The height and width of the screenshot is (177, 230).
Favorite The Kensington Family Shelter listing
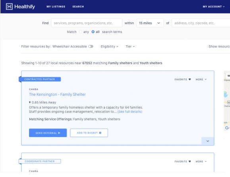point(183,79)
